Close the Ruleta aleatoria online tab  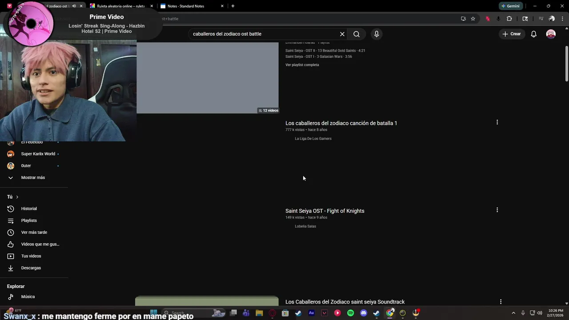[152, 6]
